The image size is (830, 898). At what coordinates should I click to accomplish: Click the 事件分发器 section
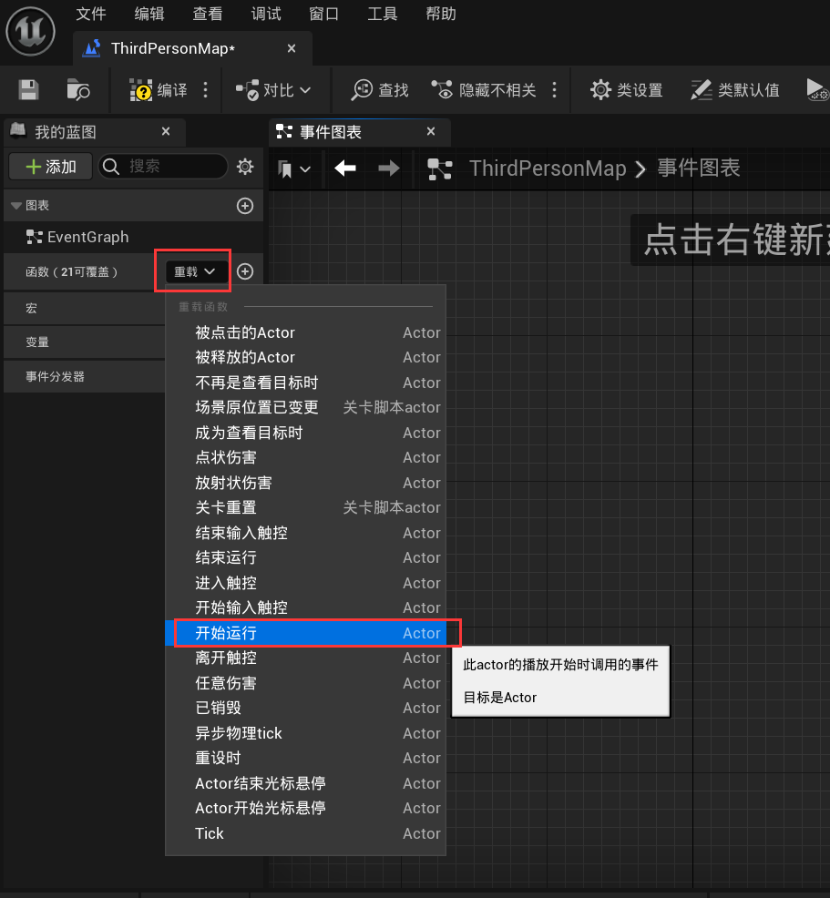(x=84, y=377)
